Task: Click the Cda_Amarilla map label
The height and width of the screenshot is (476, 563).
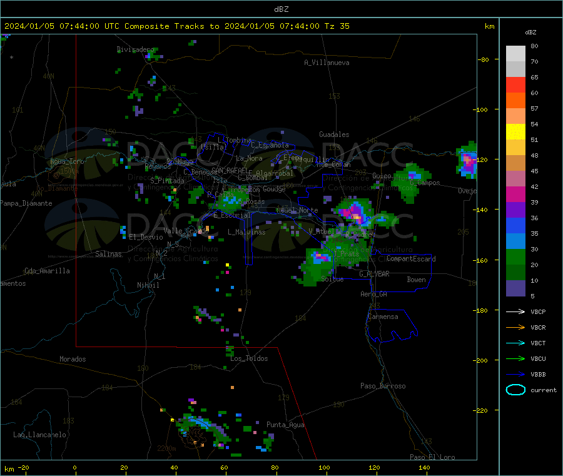Action: click(x=47, y=271)
